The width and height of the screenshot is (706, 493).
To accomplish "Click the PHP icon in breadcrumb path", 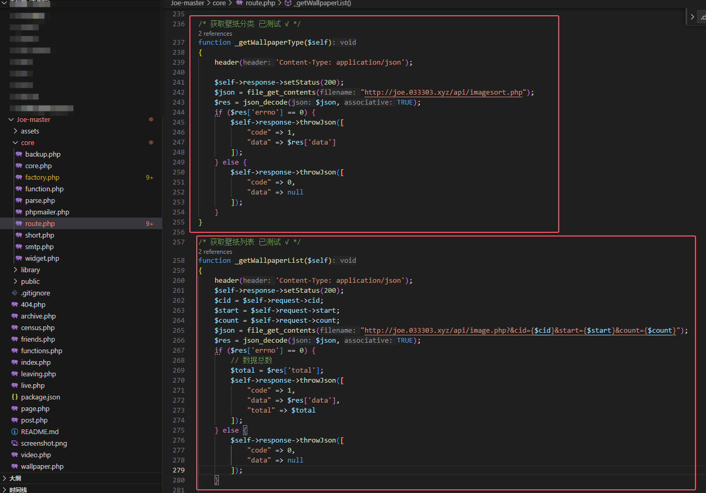I will click(x=239, y=3).
